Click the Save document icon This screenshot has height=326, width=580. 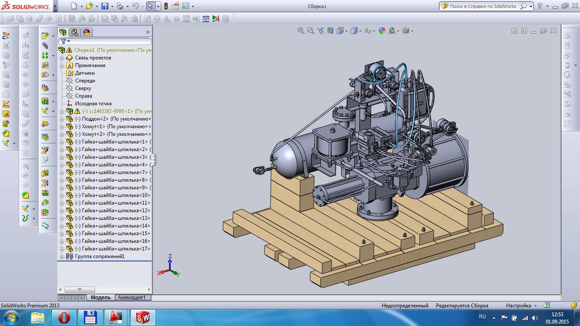pyautogui.click(x=104, y=6)
